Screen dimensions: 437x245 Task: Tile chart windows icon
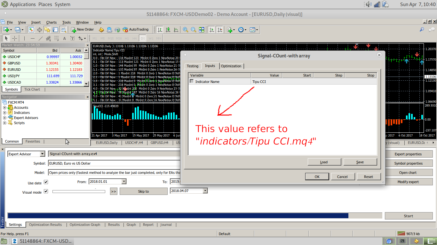tap(202, 30)
